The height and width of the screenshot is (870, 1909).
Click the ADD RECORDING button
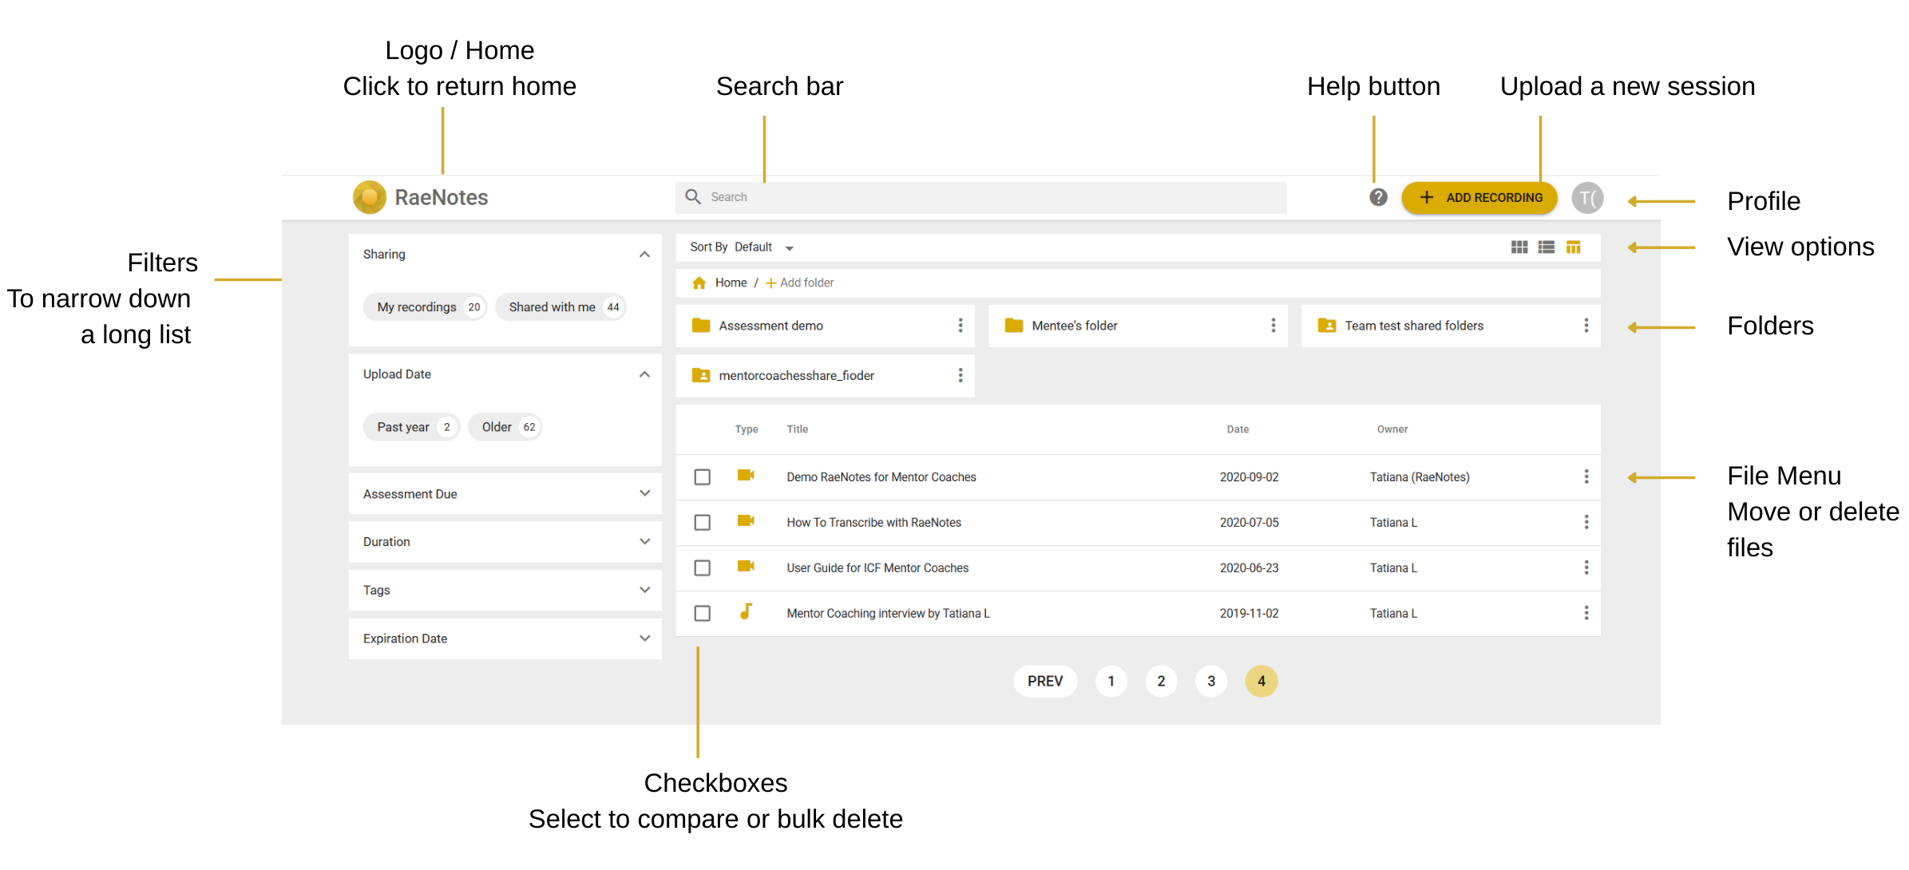click(x=1479, y=198)
